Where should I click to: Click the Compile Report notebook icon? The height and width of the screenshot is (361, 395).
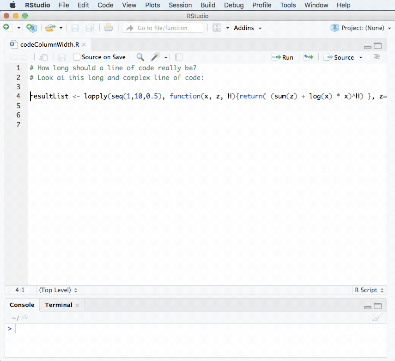179,57
